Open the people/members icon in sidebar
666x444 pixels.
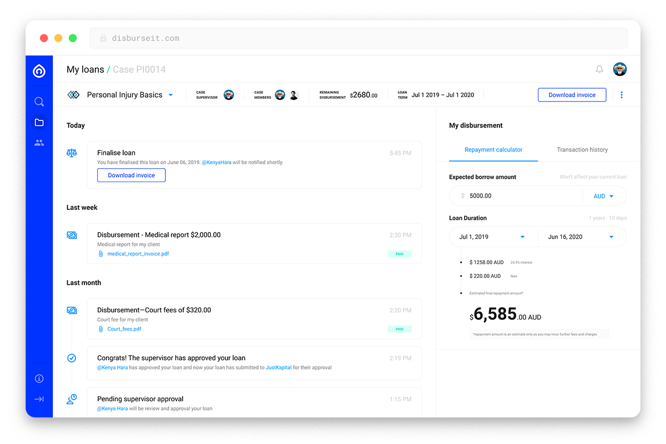[39, 143]
